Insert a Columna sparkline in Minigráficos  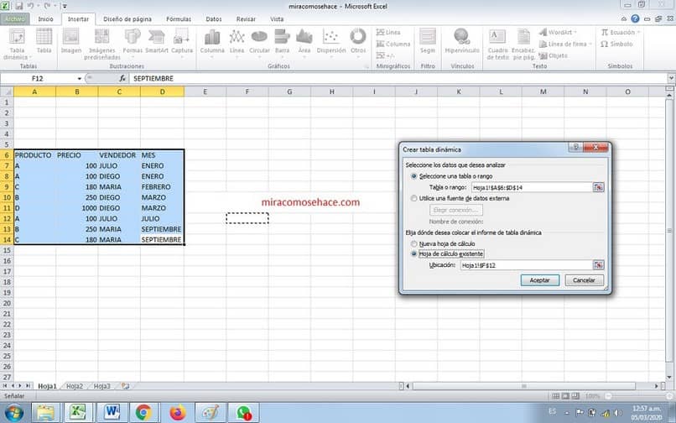[393, 44]
